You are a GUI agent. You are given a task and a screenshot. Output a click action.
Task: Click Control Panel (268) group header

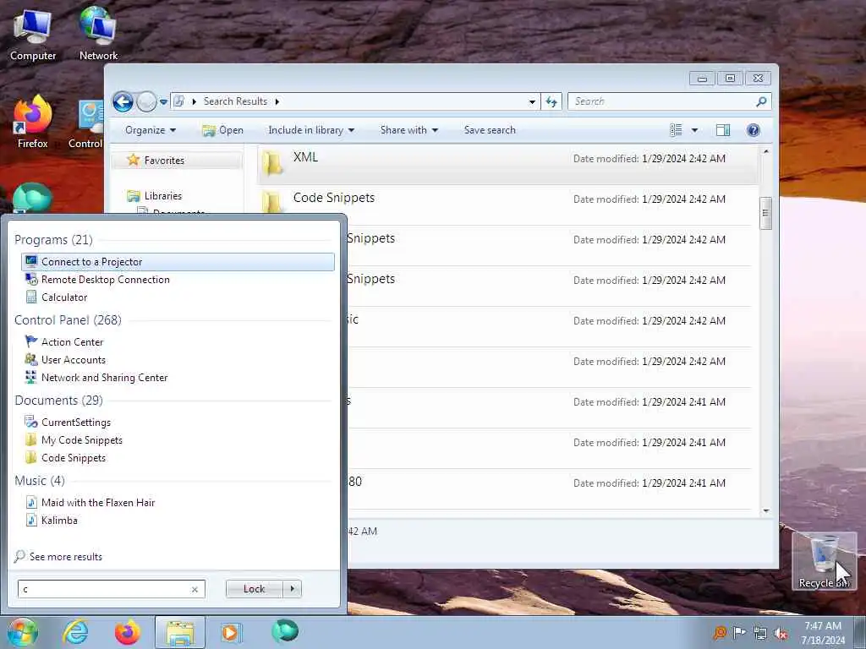click(x=68, y=320)
